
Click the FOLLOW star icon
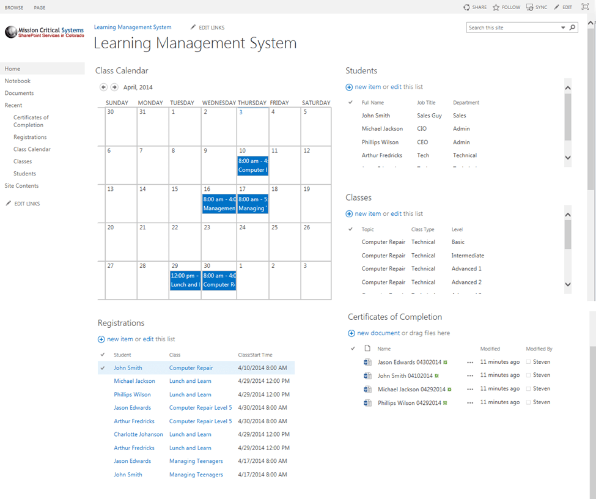[x=495, y=7]
